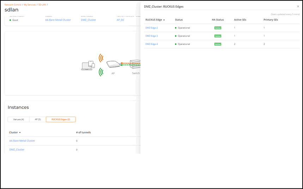Click the laptop and mobile clients icon

point(88,65)
